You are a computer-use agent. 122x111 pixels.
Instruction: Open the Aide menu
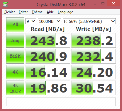50,12
